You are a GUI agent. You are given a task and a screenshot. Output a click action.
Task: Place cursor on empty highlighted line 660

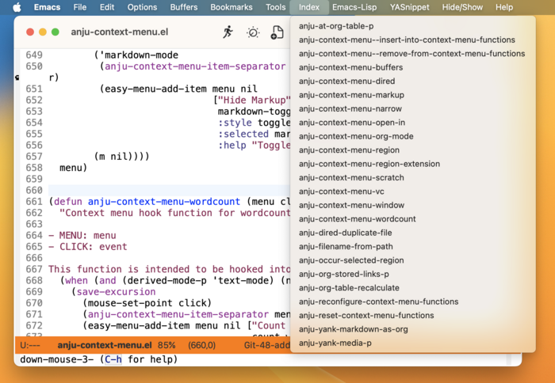169,191
